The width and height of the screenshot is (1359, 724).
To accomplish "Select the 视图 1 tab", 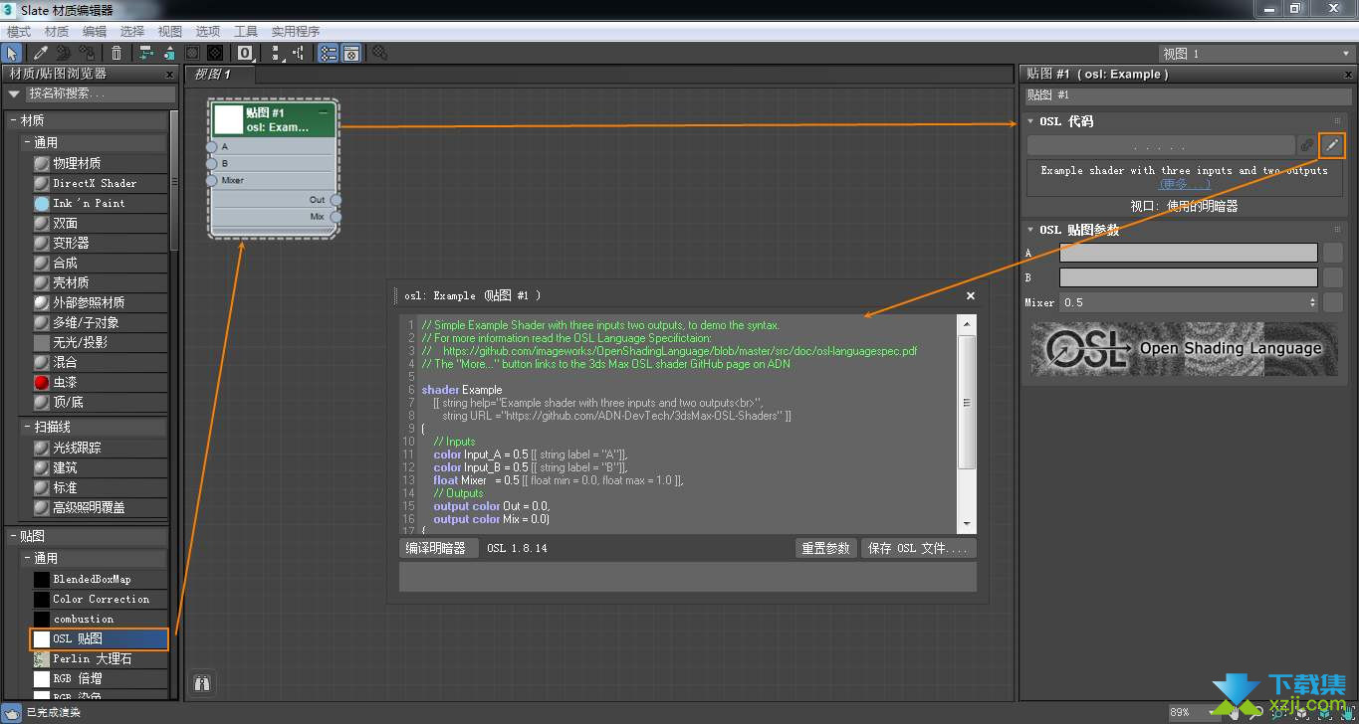I will pos(219,74).
